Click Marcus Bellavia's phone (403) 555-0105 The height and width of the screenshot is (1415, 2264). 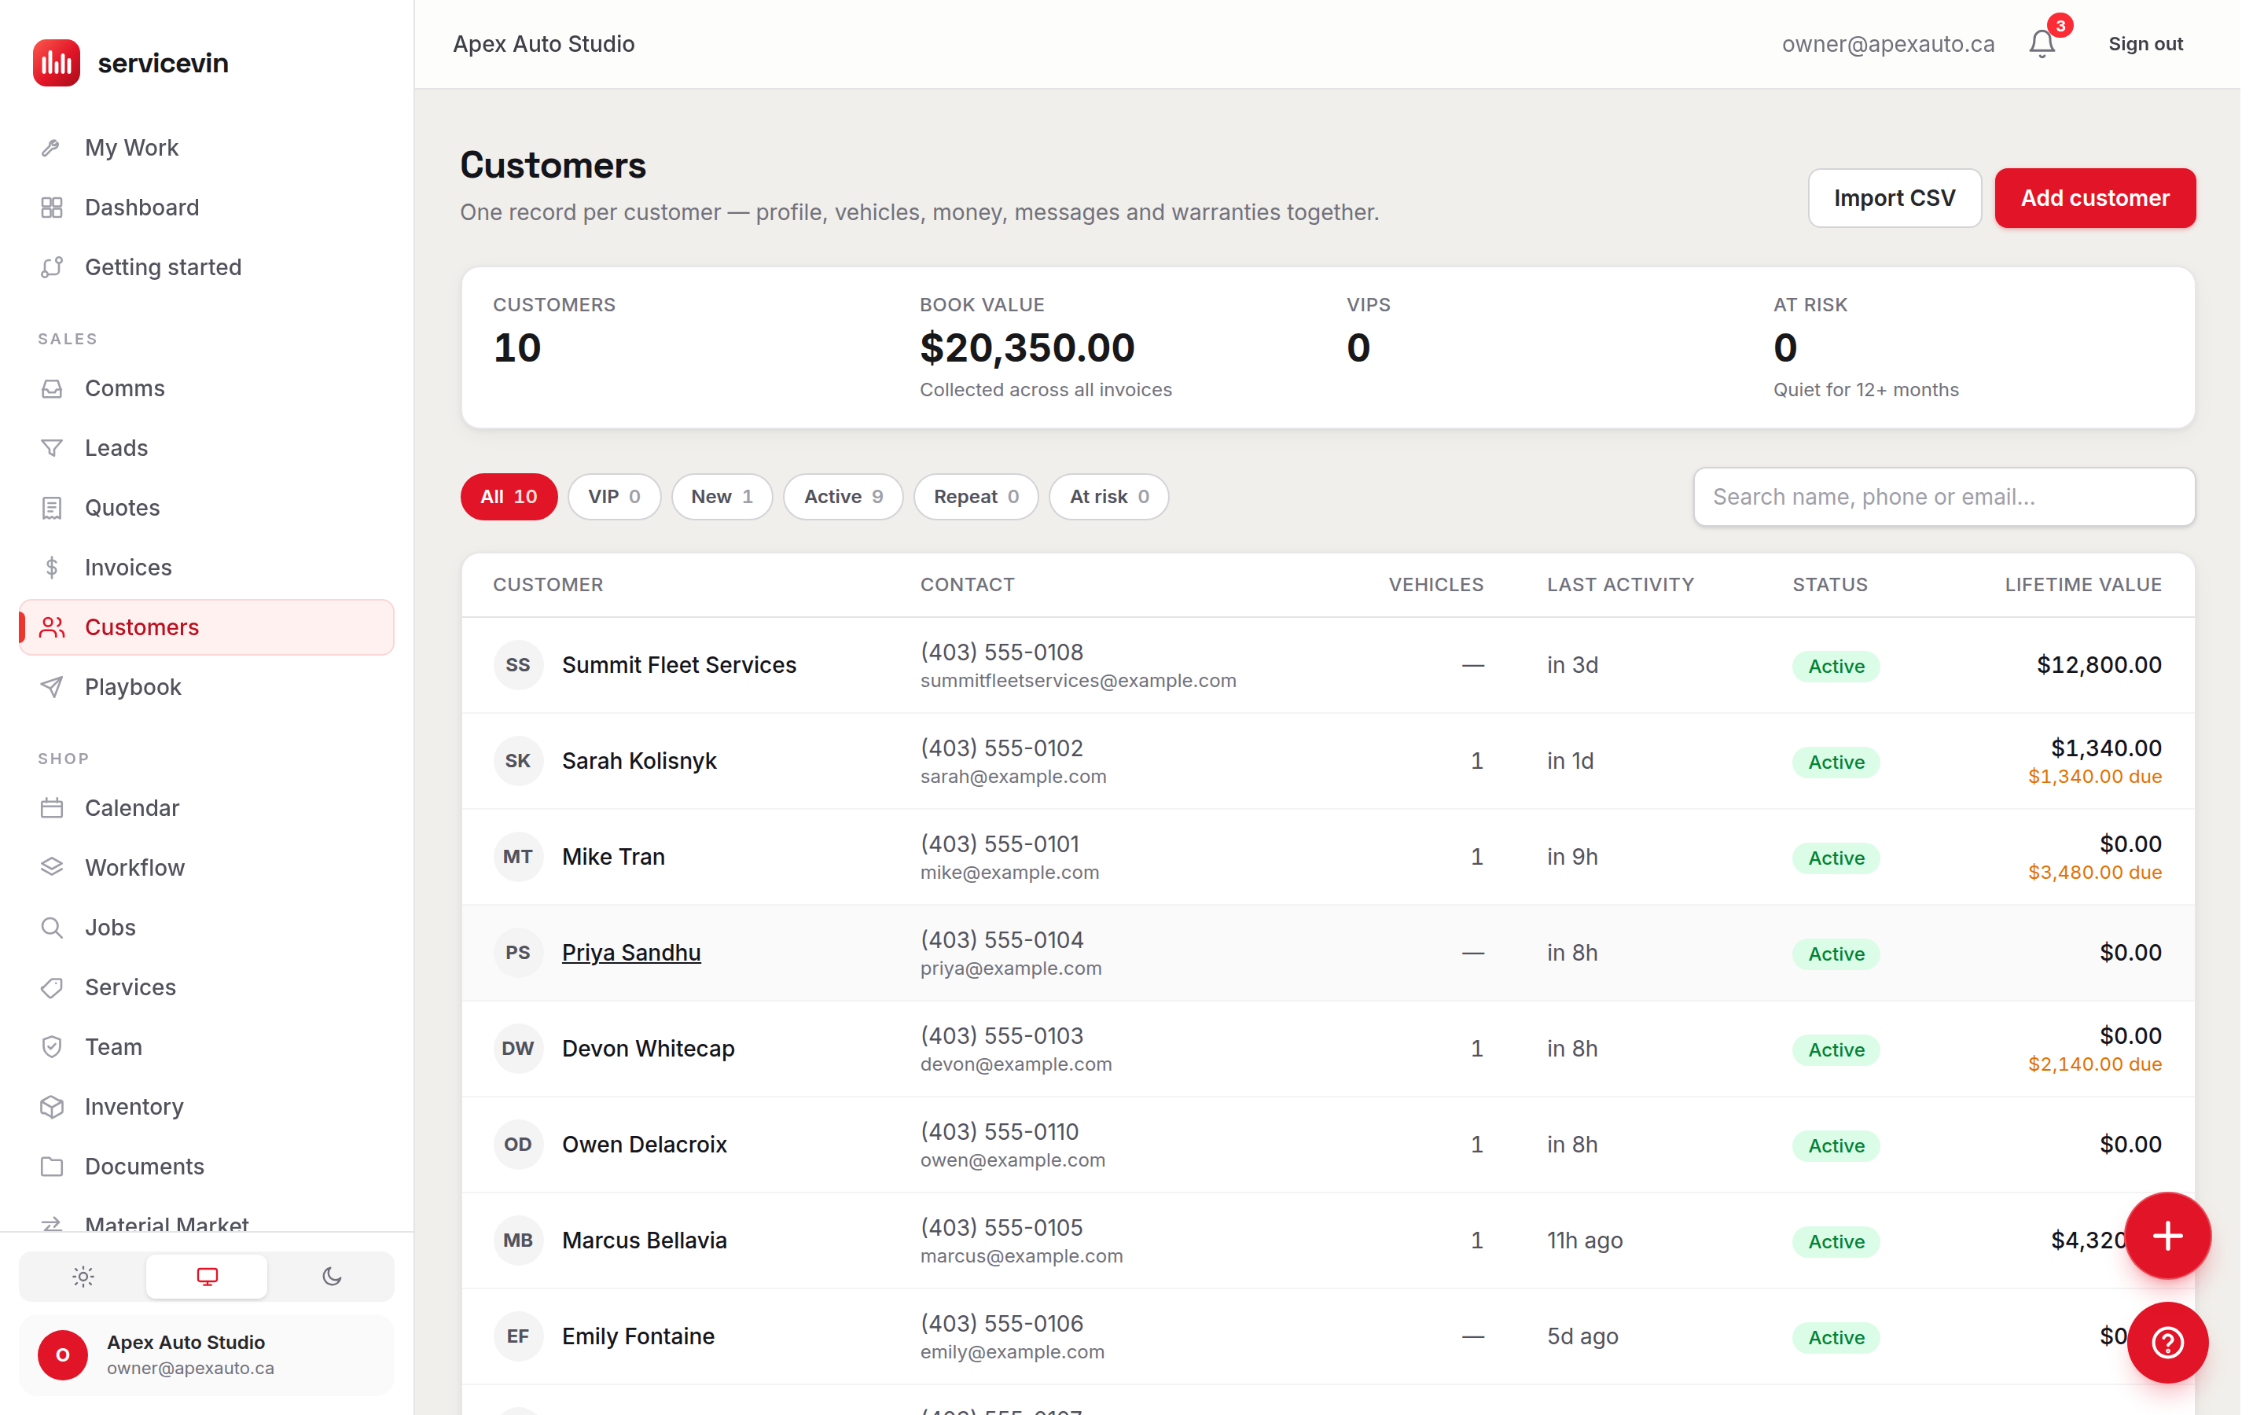1001,1228
